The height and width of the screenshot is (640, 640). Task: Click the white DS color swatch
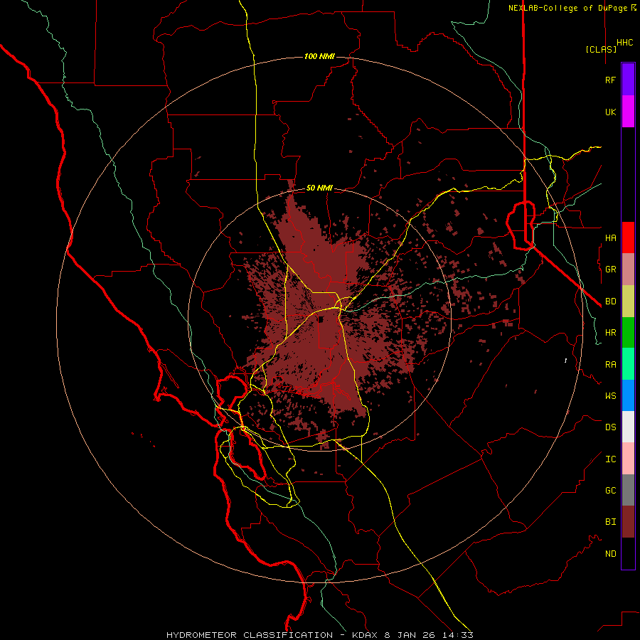(x=628, y=427)
